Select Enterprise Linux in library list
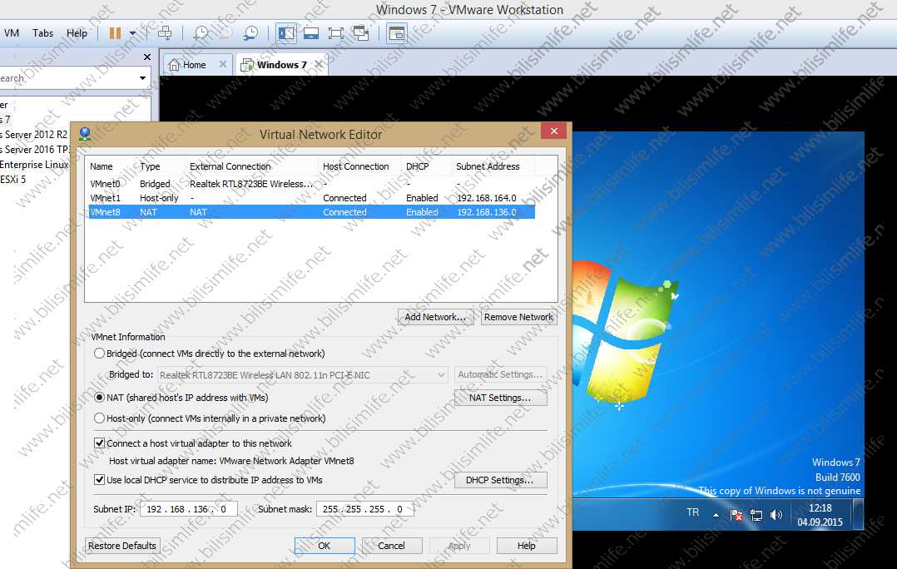The height and width of the screenshot is (569, 897). tap(34, 164)
